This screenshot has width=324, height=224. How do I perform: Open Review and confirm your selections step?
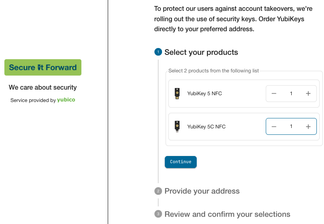[227, 214]
